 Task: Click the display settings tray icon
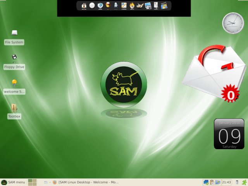tap(218, 182)
